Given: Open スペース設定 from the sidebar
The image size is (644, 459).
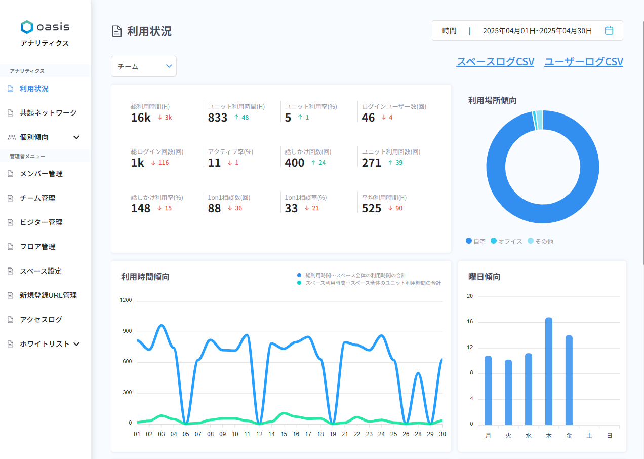Looking at the screenshot, I should pyautogui.click(x=41, y=271).
